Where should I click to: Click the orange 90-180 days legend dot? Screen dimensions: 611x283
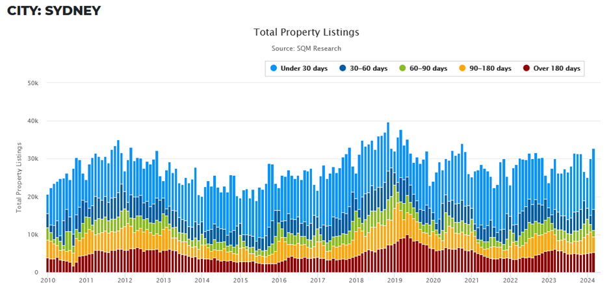click(463, 68)
